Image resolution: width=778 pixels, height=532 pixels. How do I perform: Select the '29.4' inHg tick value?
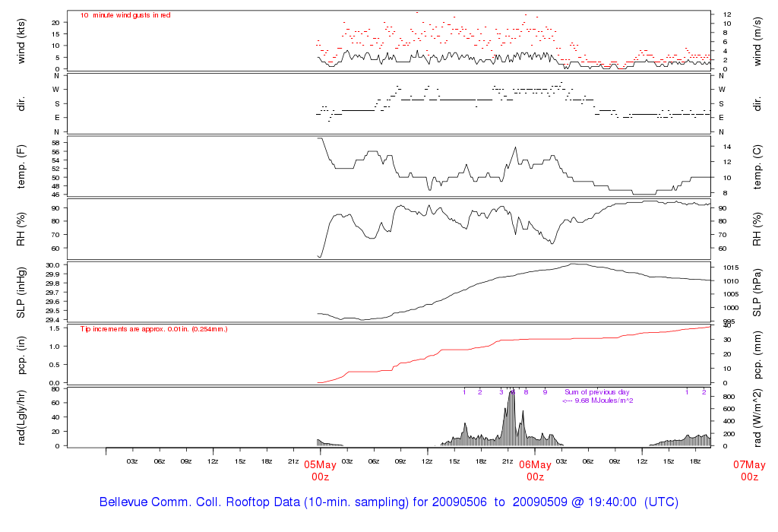coord(52,320)
